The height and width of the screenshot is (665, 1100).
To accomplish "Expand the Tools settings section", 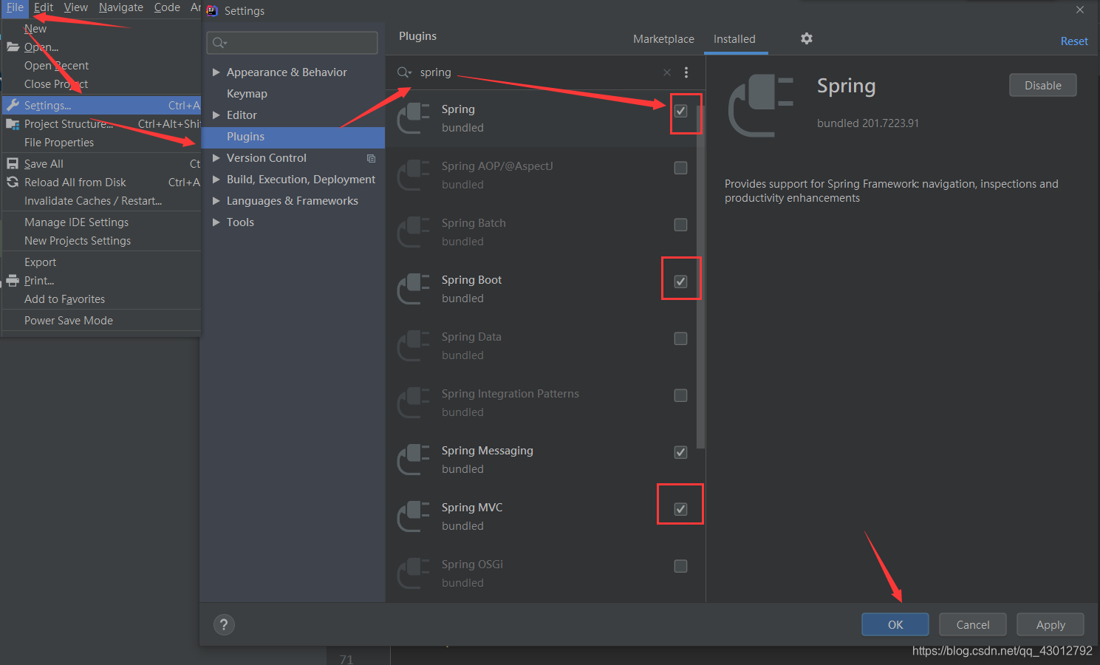I will coord(216,222).
